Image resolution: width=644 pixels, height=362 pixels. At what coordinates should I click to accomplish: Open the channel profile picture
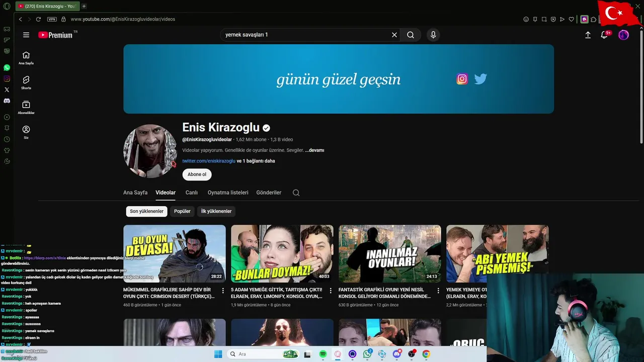pos(150,151)
